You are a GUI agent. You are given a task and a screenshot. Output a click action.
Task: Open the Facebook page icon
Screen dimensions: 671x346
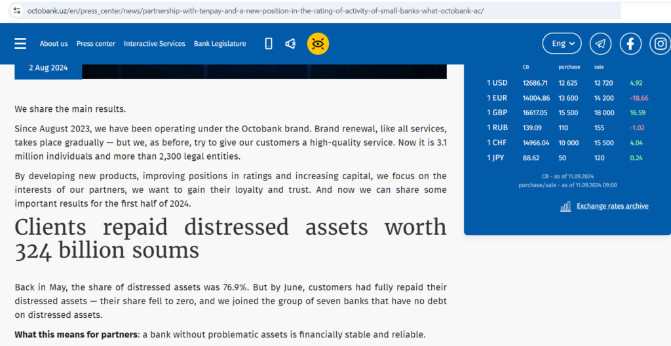[630, 44]
